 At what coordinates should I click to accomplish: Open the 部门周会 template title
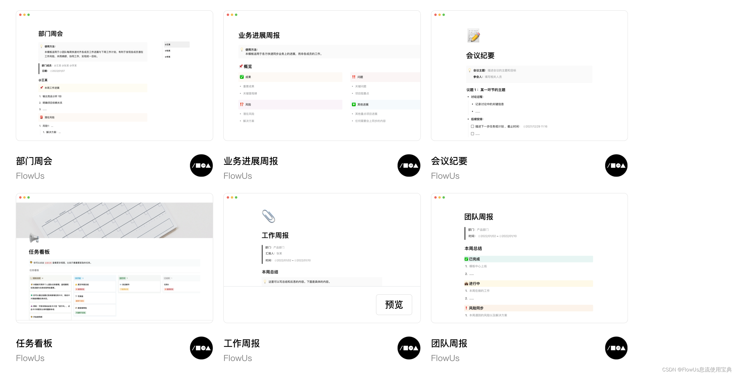click(x=34, y=161)
